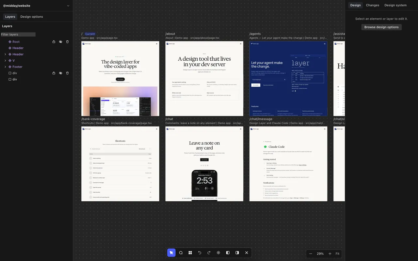Toggle the right sidebar panel icon

coord(237,253)
